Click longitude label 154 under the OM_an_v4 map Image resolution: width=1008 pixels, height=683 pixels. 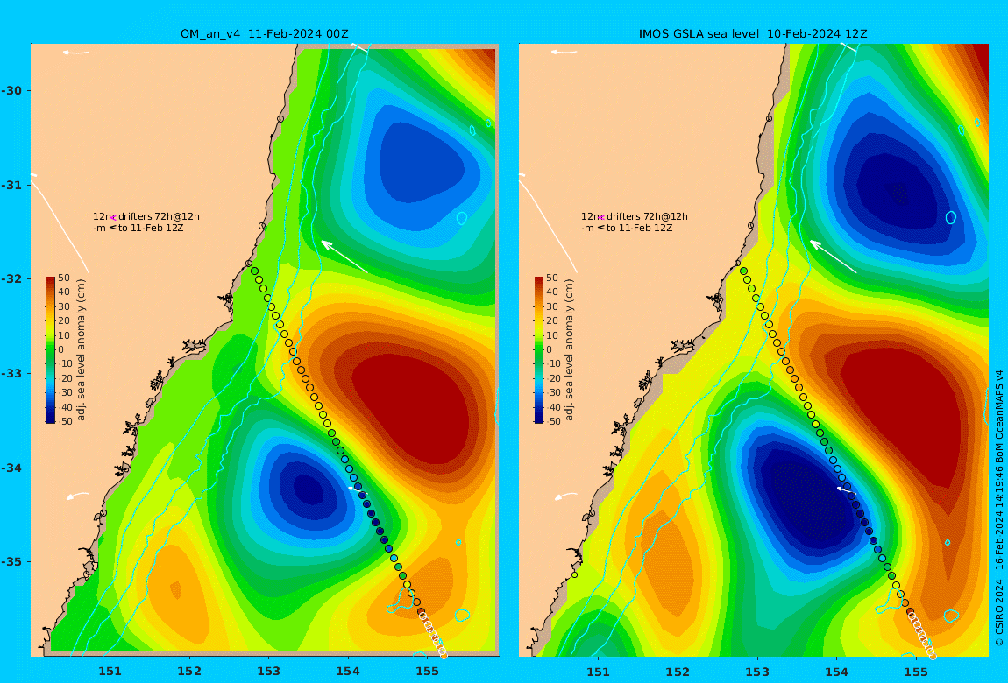point(348,672)
